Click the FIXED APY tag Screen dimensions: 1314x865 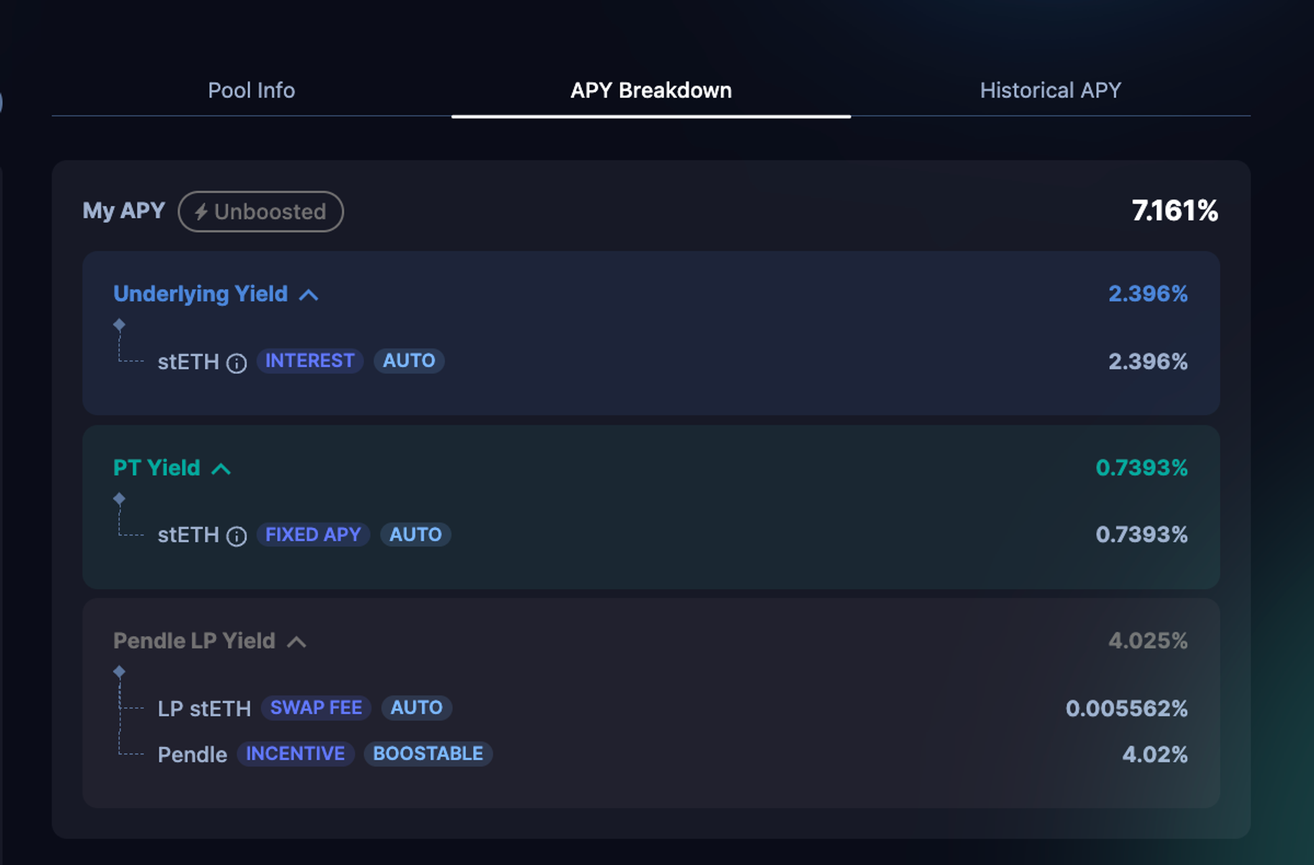[313, 535]
